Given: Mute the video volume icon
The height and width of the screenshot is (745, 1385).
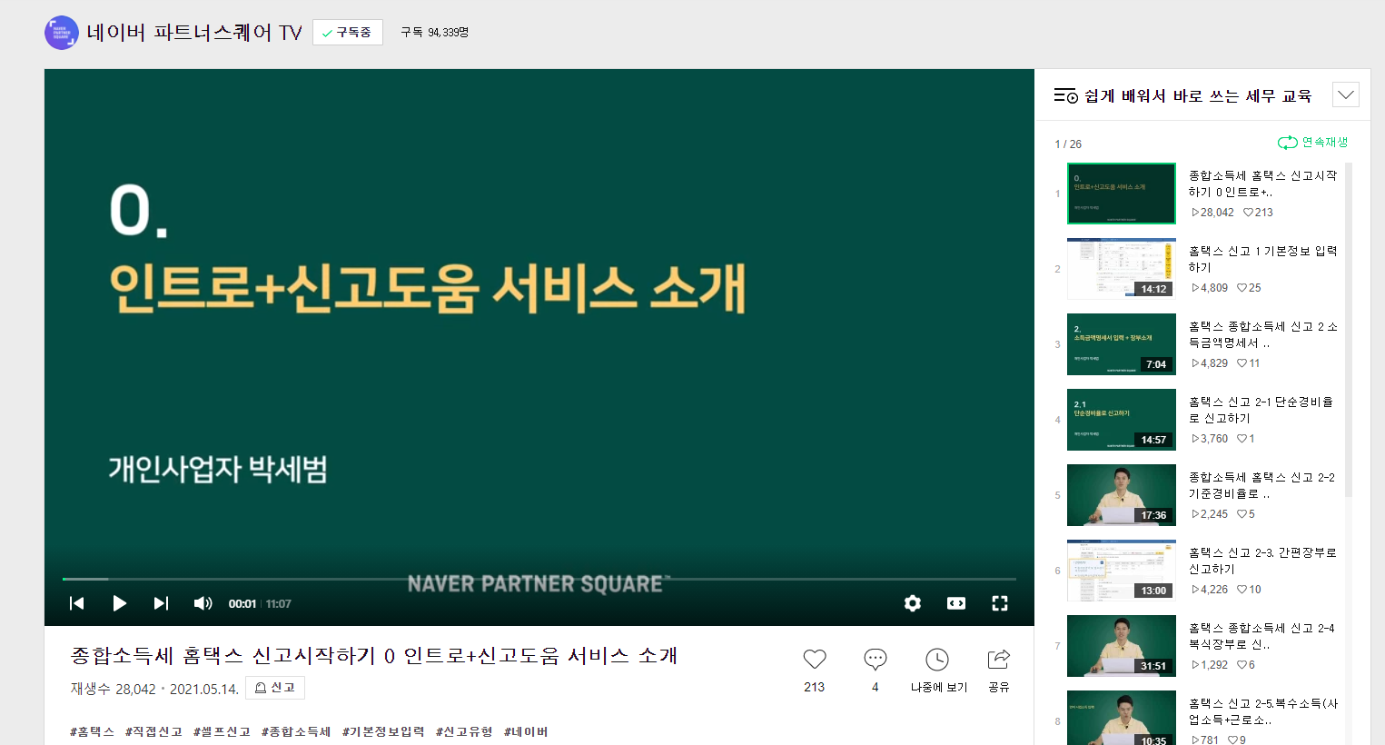Looking at the screenshot, I should tap(203, 603).
